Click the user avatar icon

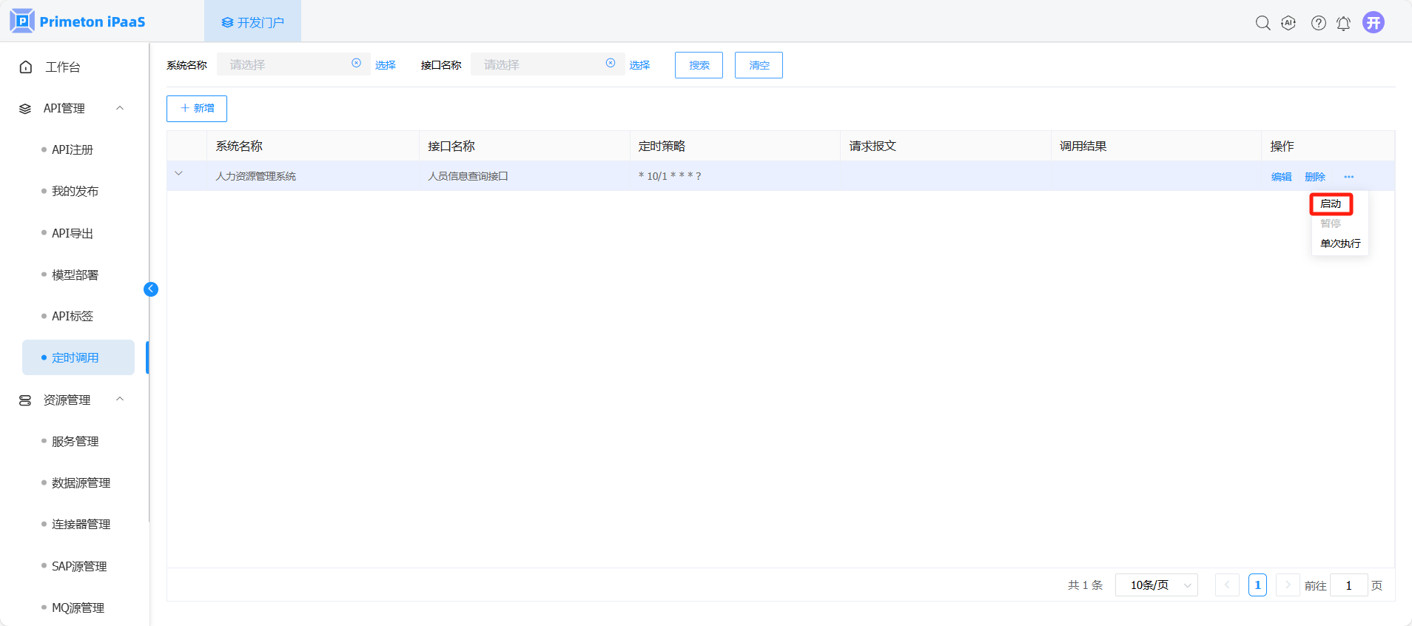1374,23
